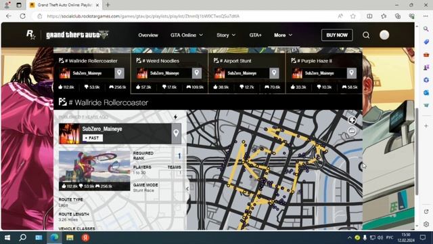The height and width of the screenshot is (244, 433).
Task: Open taskbar search
Action: (x=23, y=238)
